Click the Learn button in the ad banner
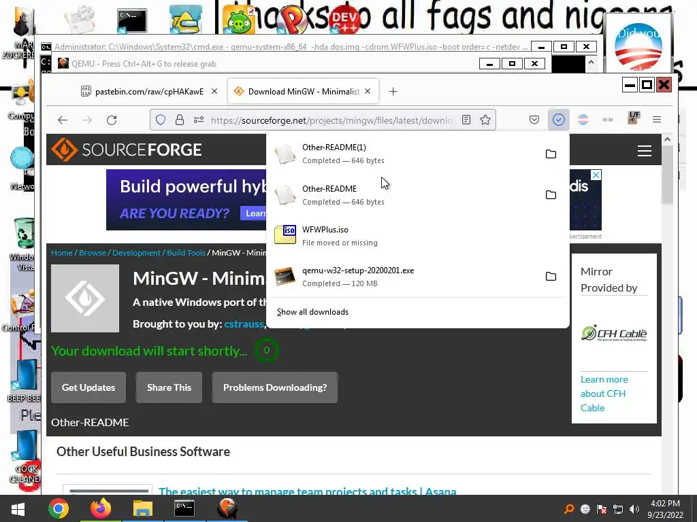Image resolution: width=697 pixels, height=522 pixels. tap(253, 213)
